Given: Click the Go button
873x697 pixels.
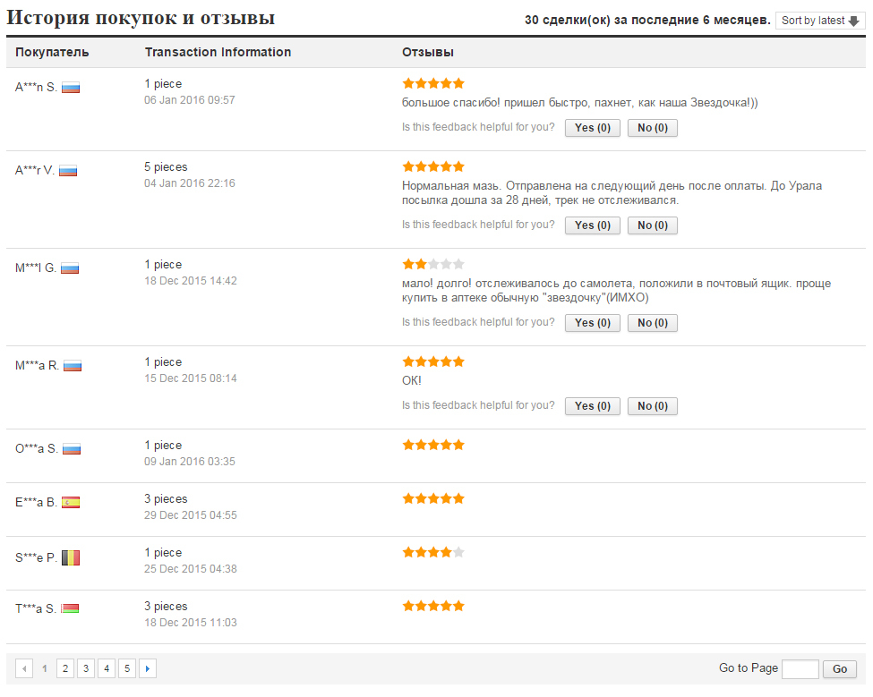Looking at the screenshot, I should point(840,668).
